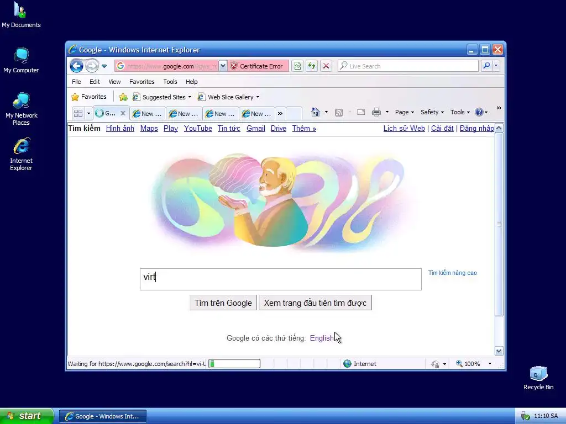Click the privacy lock icon in status bar
The width and height of the screenshot is (566, 424).
[x=434, y=364]
